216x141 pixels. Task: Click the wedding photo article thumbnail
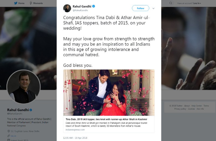coord(109,93)
